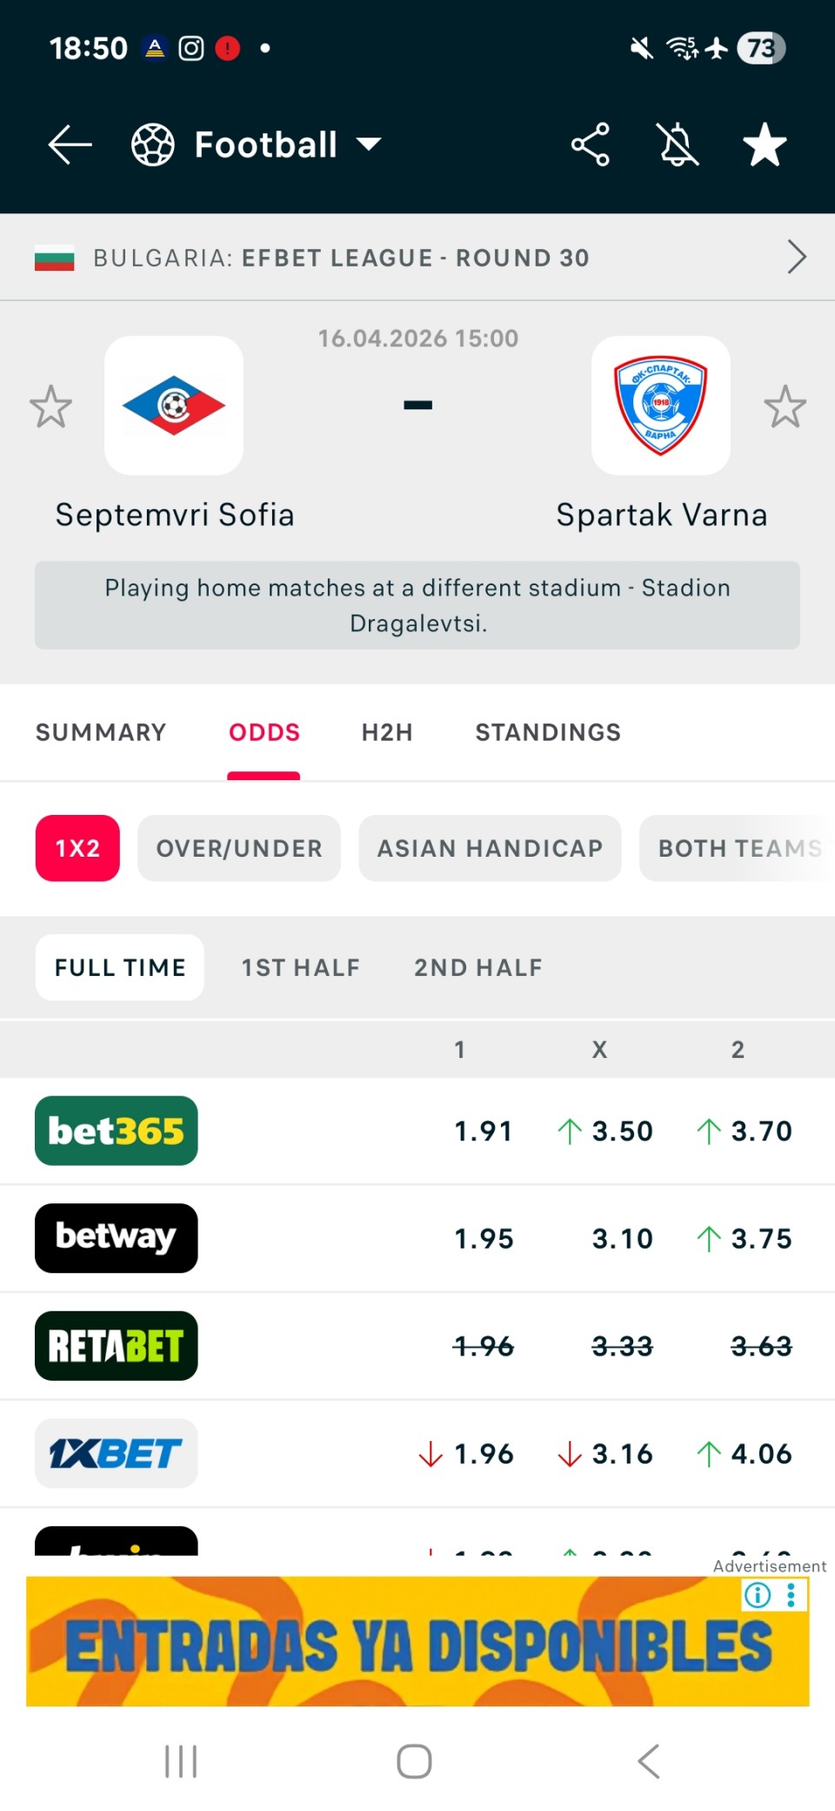Tap the back arrow in header
The width and height of the screenshot is (835, 1811).
tap(70, 145)
